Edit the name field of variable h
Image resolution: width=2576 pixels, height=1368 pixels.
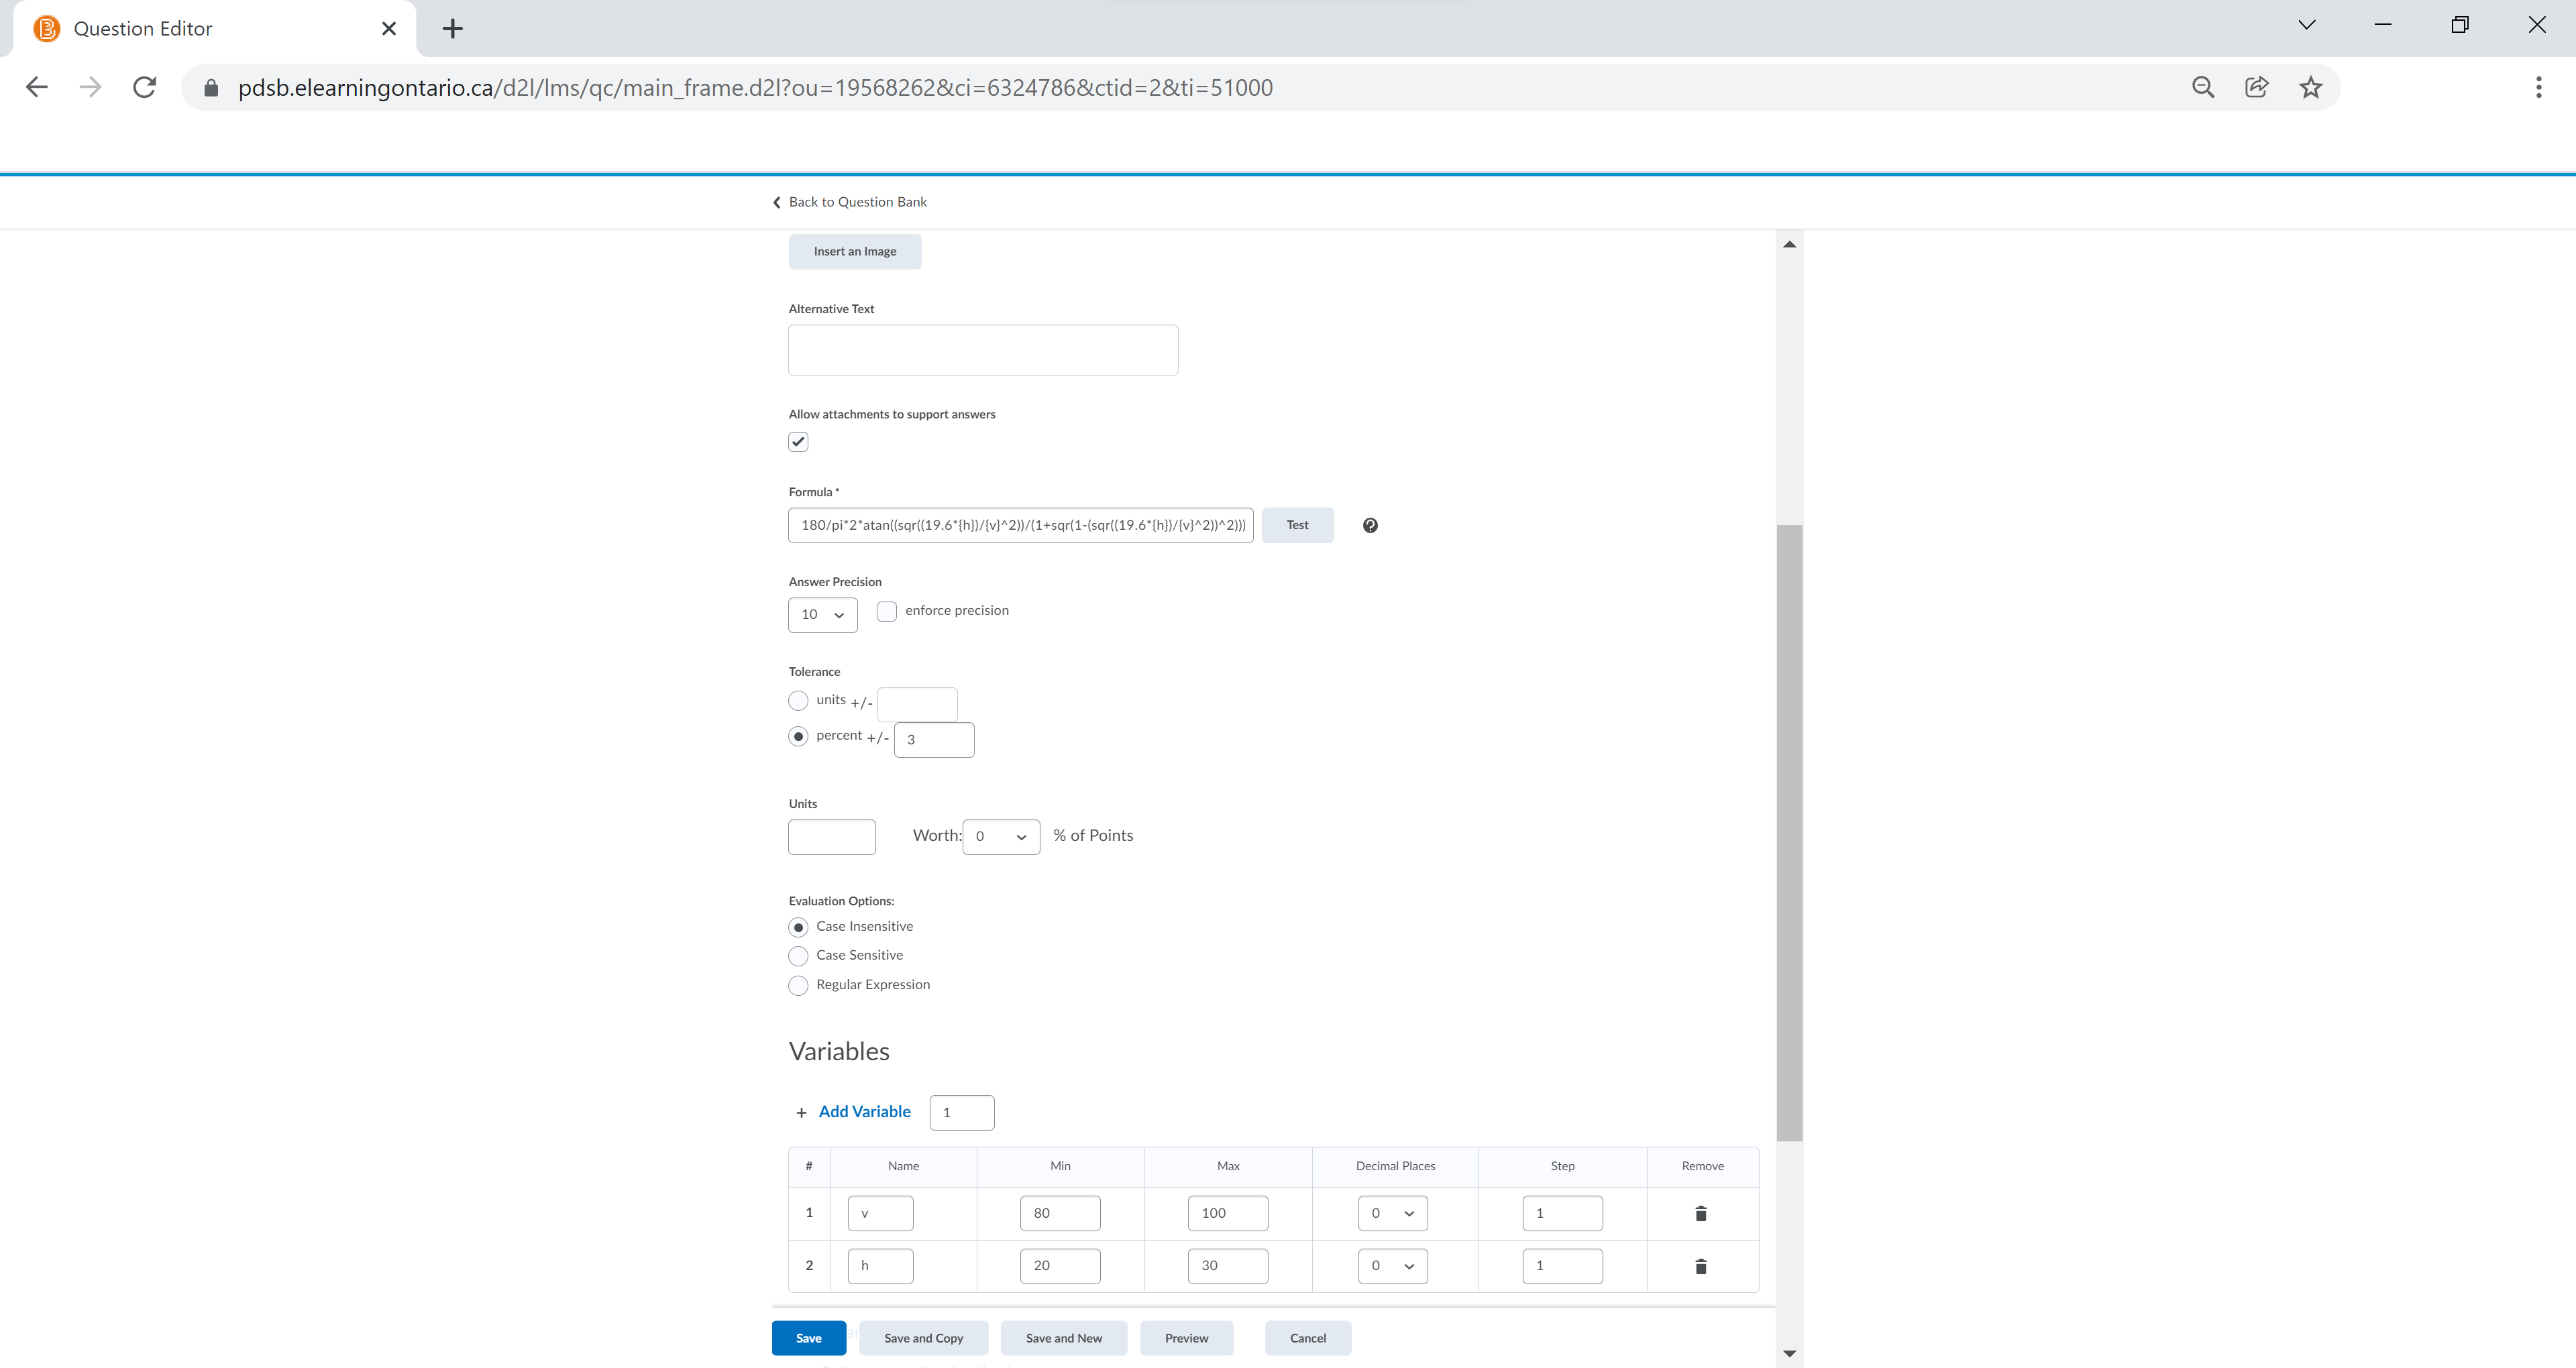point(880,1266)
